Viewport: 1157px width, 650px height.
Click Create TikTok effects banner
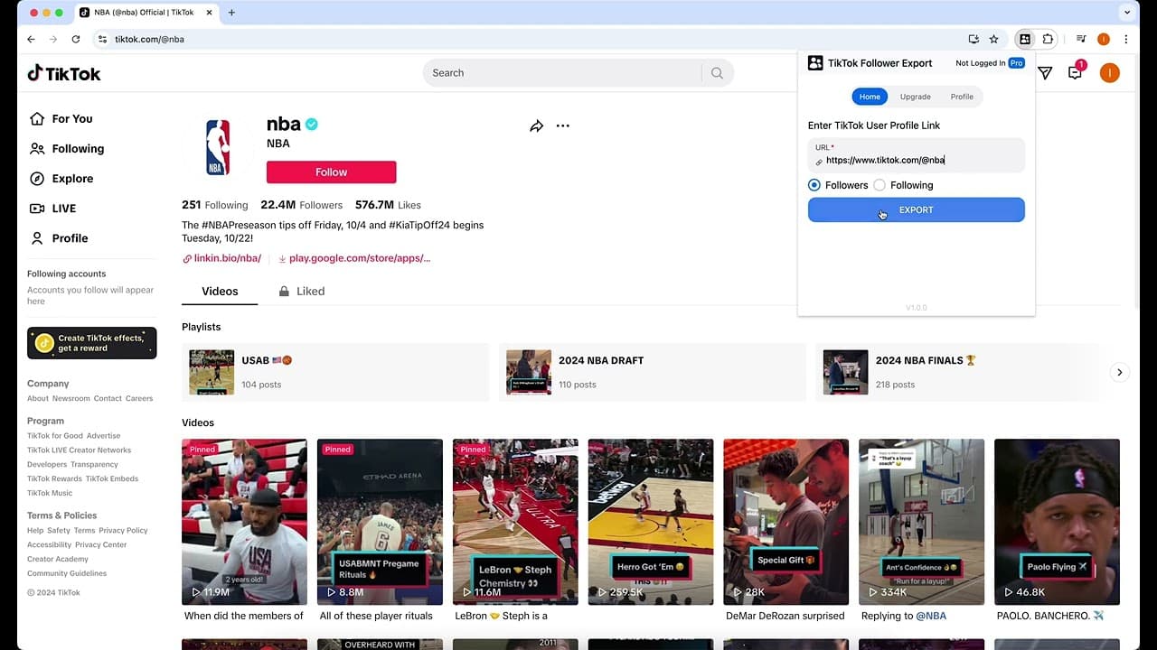(92, 343)
